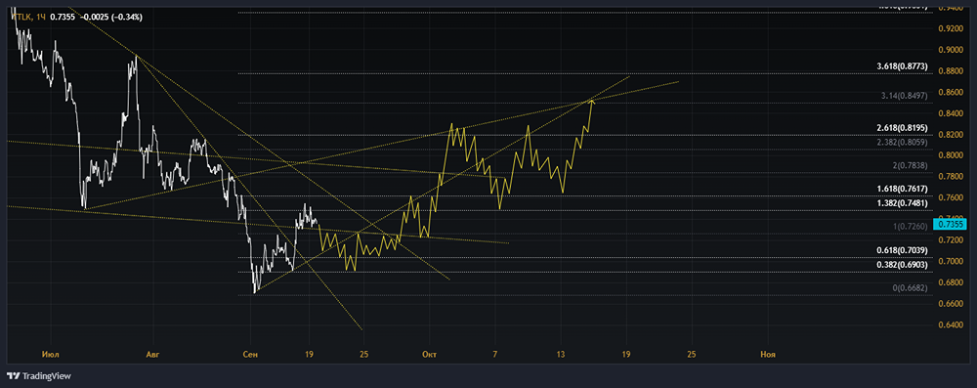Select the 0(0.6682) Fibonacci level label
The height and width of the screenshot is (388, 977).
[911, 287]
